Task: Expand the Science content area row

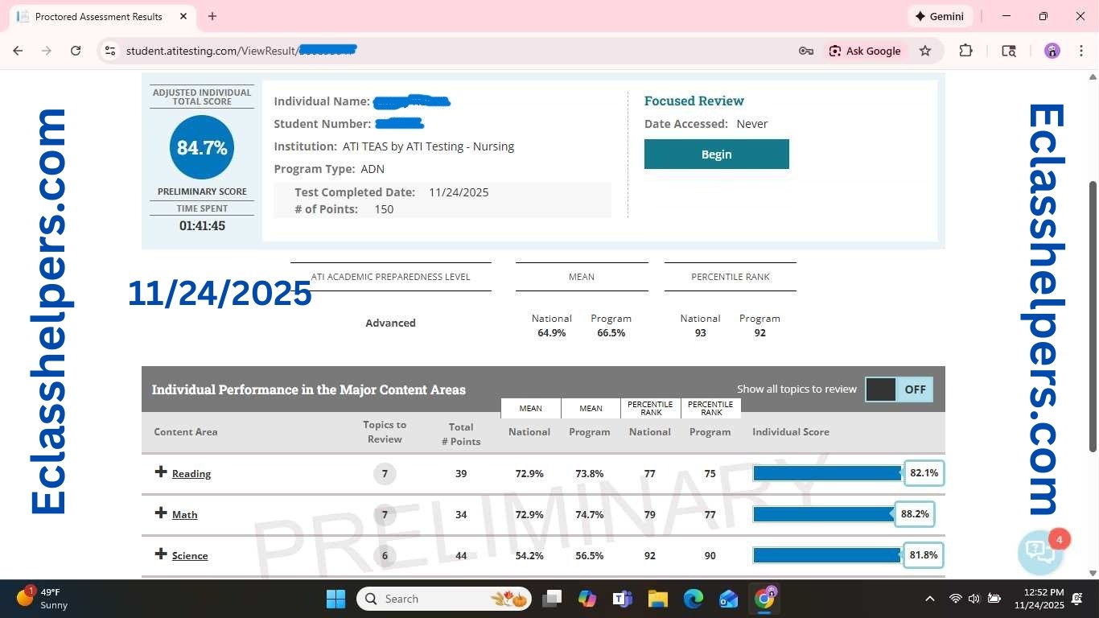Action: [x=161, y=554]
